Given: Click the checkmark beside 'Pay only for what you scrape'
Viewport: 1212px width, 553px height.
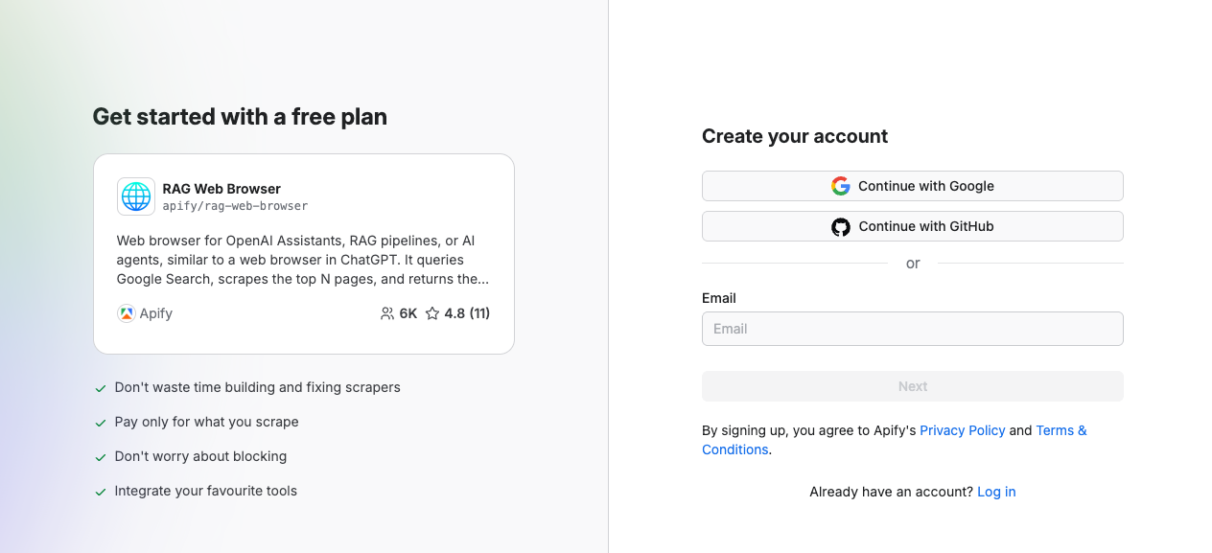Looking at the screenshot, I should [100, 422].
